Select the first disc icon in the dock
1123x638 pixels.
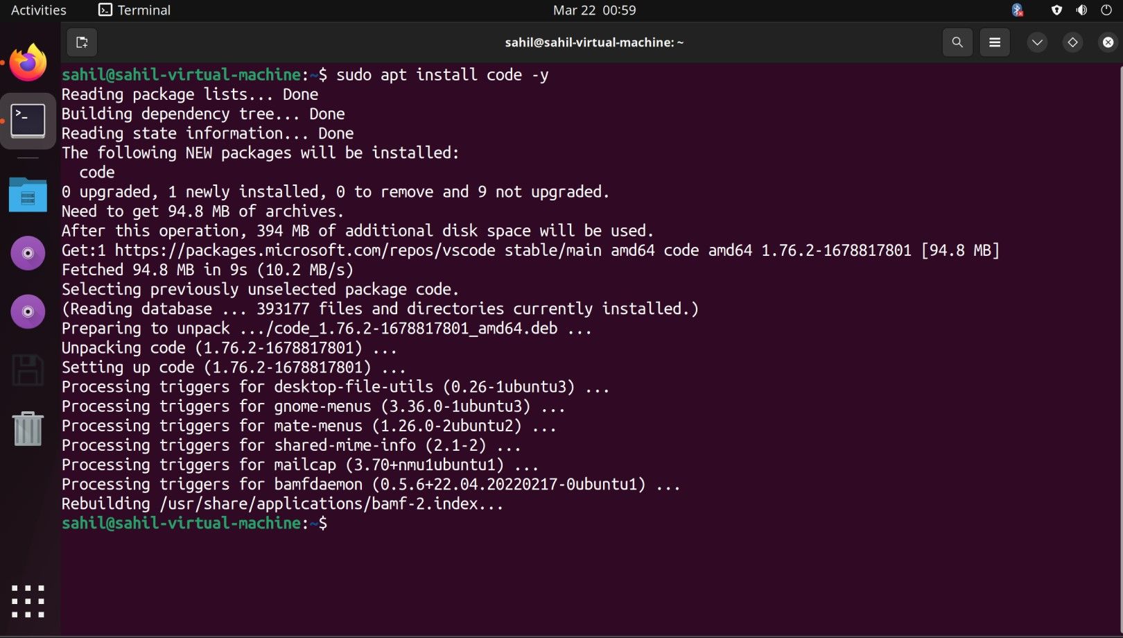[x=28, y=252]
